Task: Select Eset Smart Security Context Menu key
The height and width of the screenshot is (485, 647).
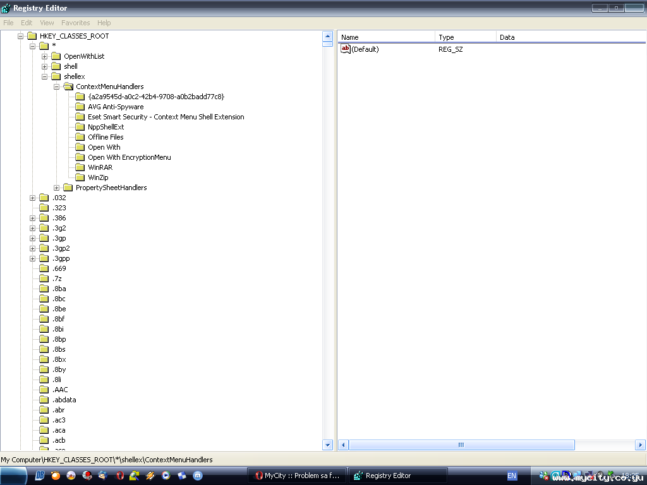Action: 166,117
